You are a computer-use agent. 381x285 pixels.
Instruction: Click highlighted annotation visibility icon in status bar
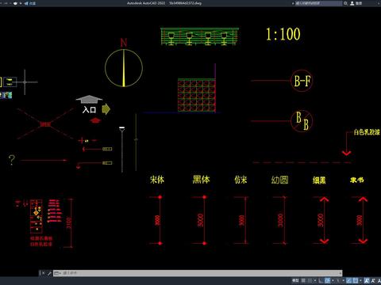[x=367, y=280]
